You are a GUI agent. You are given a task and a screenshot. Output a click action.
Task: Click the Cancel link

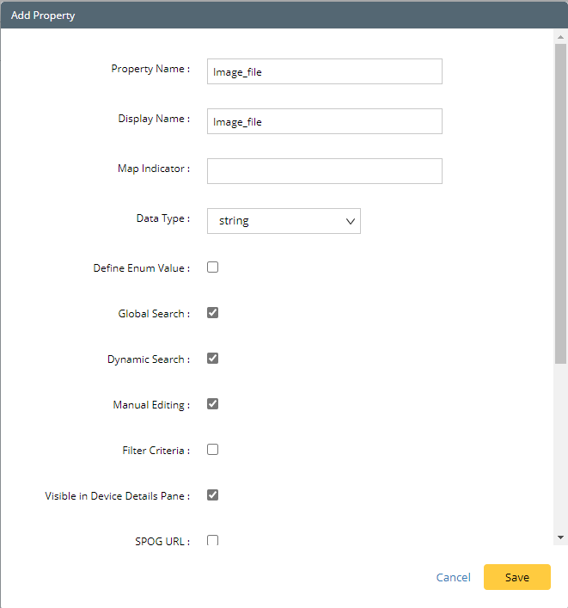pos(453,577)
